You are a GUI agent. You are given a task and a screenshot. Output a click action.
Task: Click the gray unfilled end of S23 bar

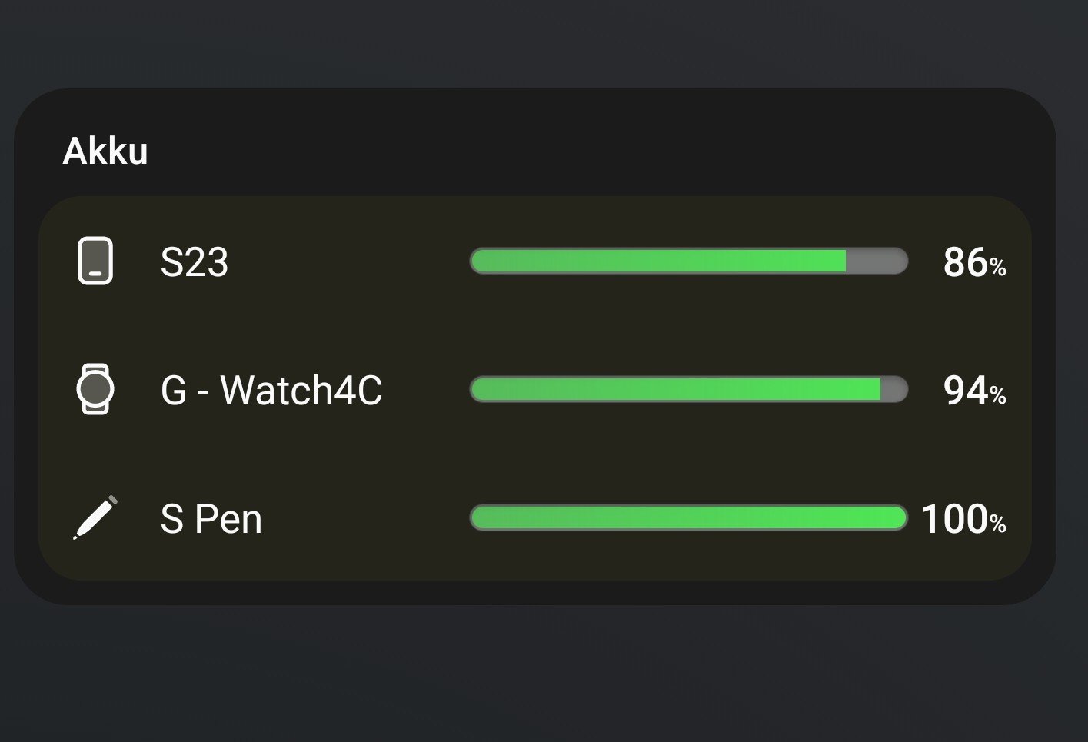coord(877,261)
